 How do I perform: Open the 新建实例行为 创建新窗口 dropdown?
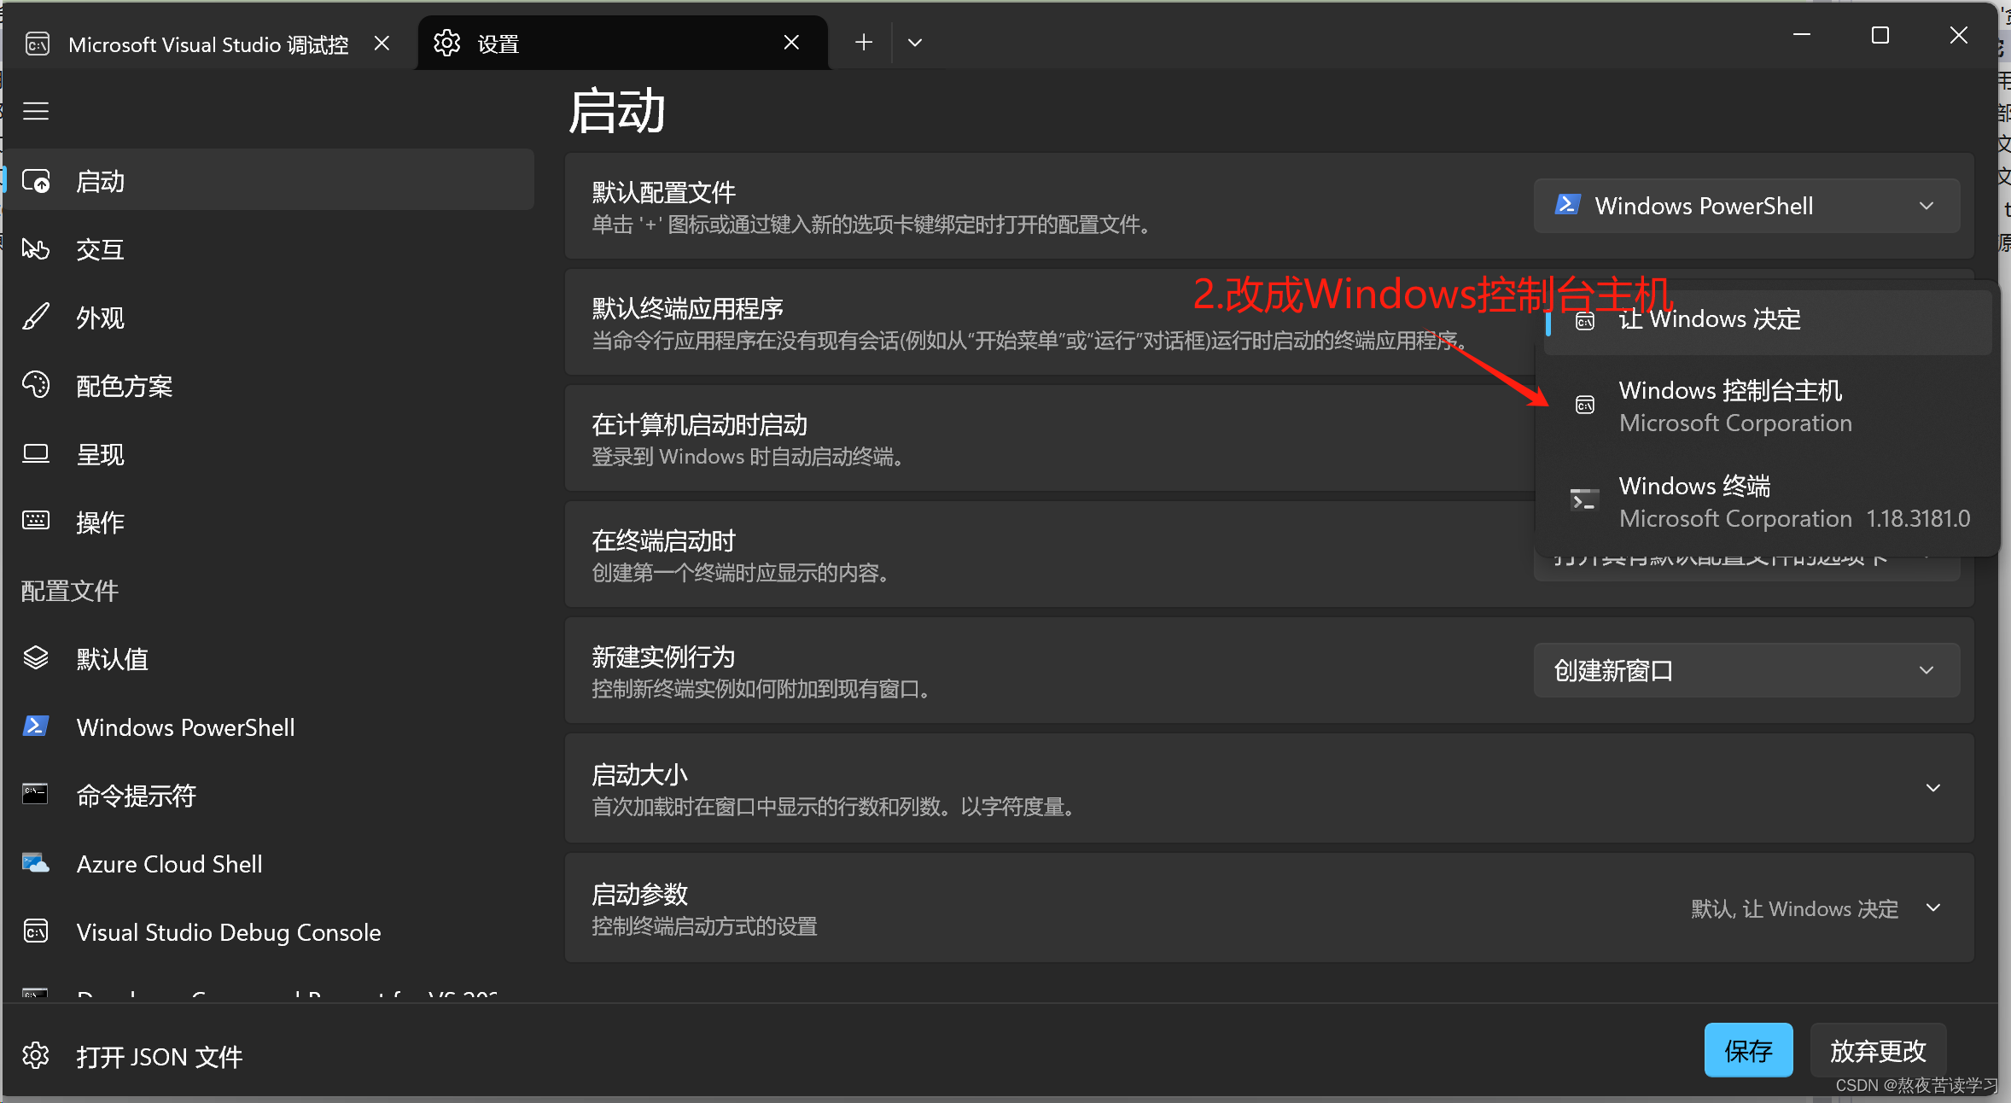point(1746,670)
